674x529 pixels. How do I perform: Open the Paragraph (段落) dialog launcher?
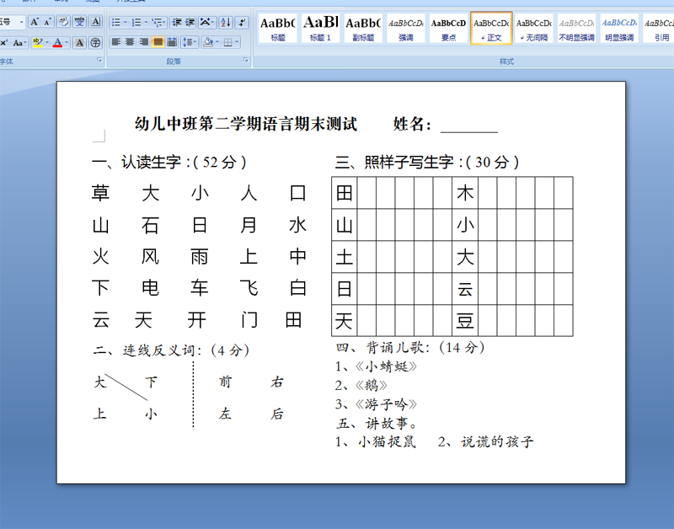coord(246,60)
